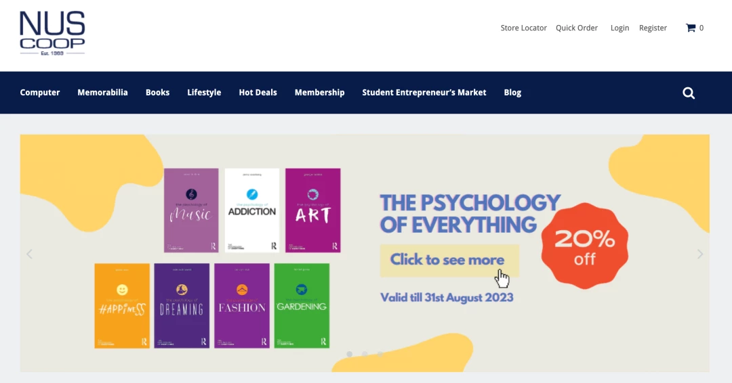Open the Hot Deals menu
The image size is (732, 383).
[x=258, y=92]
